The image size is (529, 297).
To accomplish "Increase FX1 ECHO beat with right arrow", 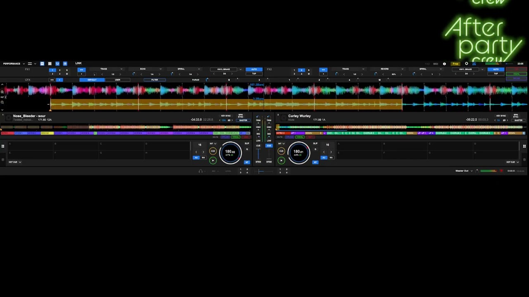I will click(159, 74).
